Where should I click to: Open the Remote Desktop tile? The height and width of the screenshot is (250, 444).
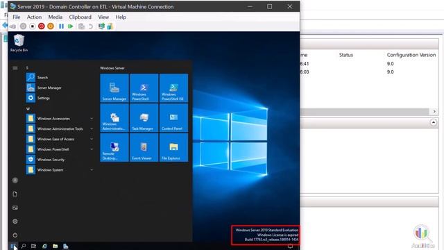point(114,147)
